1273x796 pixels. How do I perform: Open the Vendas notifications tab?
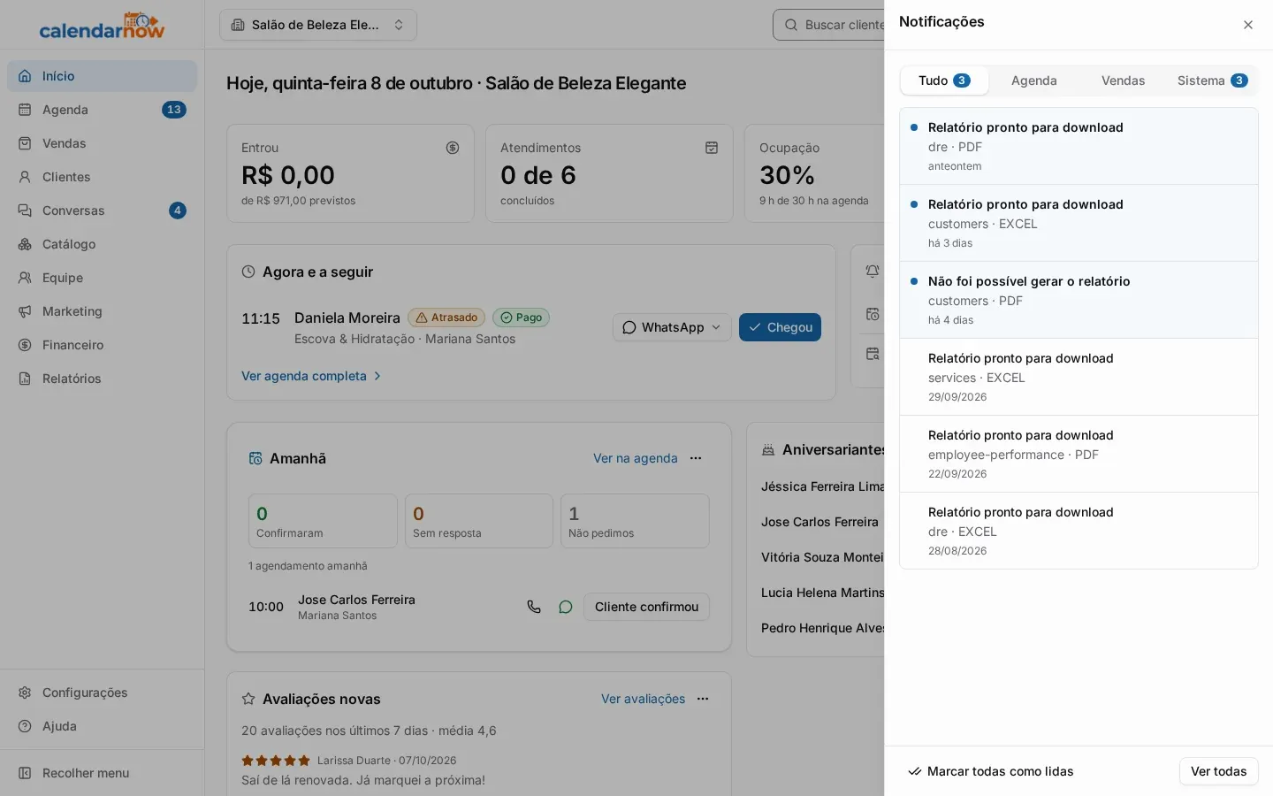coord(1123,80)
